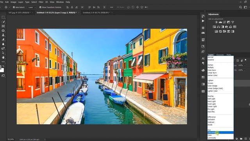250x141 pixels.
Task: Toggle the Show Transform Controls checkbox
Action: point(40,7)
